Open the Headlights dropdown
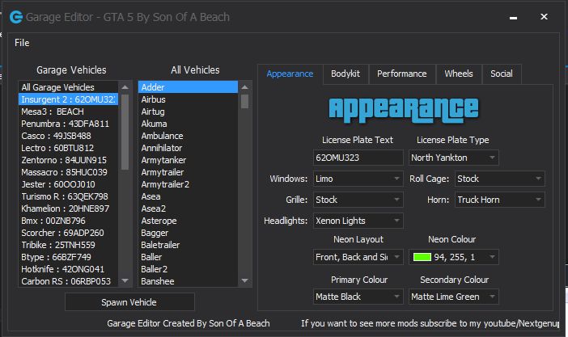Viewport: 568px width, 337px height. [x=358, y=221]
